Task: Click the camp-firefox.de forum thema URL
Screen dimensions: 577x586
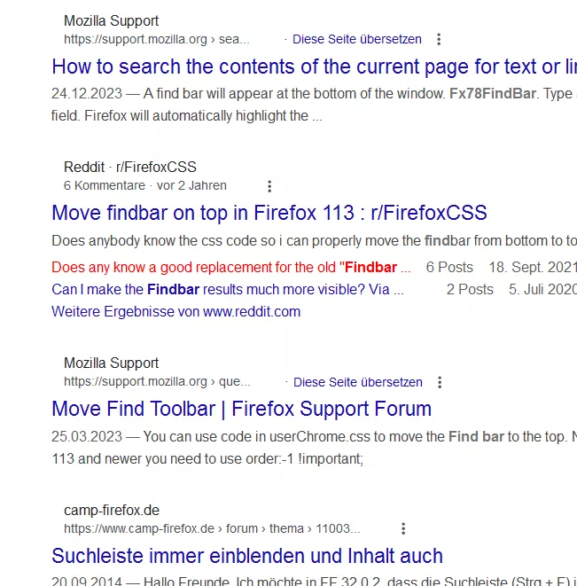Action: (212, 528)
